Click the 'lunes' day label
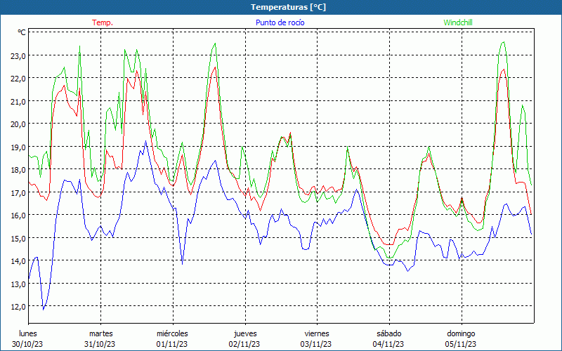562x351 pixels. click(x=28, y=333)
